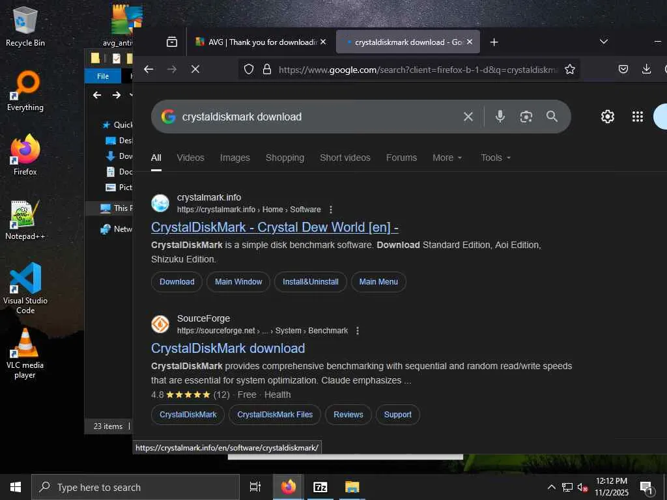Screen dimensions: 667x500
Task: Click taskbar Type here to search box
Action: pos(135,487)
